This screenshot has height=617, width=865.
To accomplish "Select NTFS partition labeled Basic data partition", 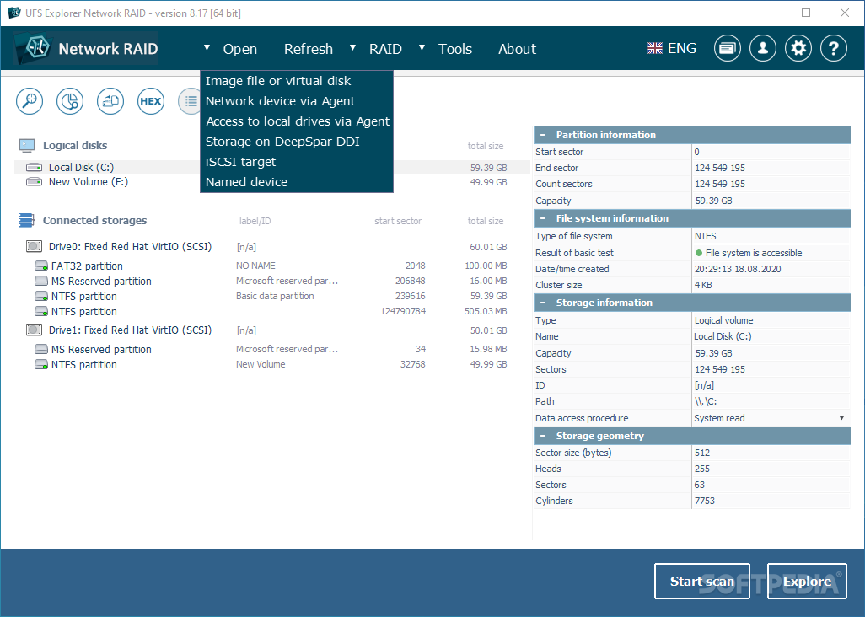I will 271,296.
